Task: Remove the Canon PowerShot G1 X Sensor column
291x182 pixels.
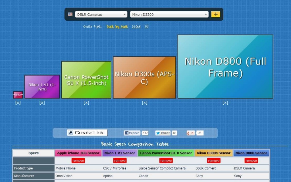Action: [166, 161]
